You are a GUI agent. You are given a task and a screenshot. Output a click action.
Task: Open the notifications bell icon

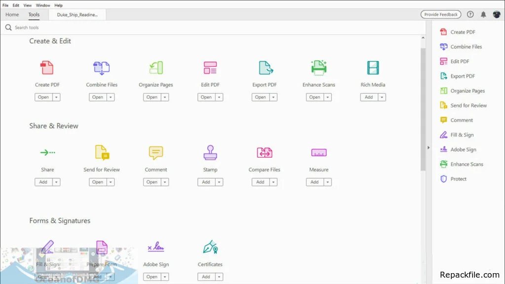483,14
